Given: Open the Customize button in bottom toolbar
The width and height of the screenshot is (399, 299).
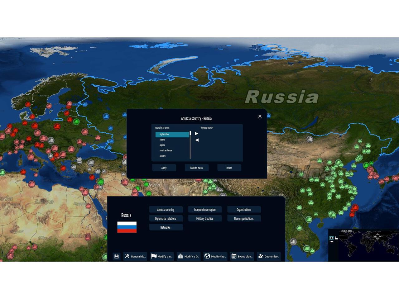Looking at the screenshot, I should pos(269,256).
